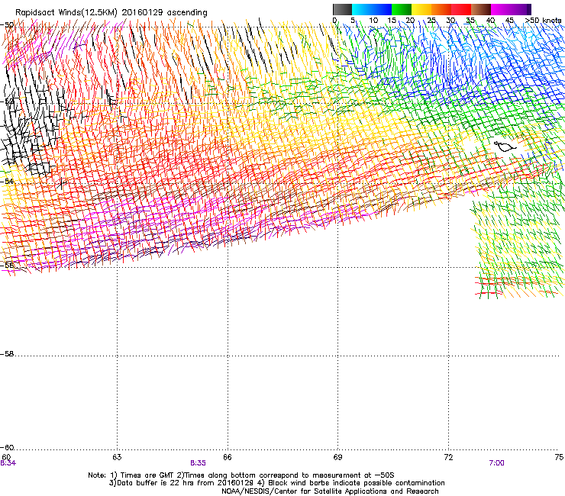
Task: Click the yellow 20-25 knots color bar segment
Action: point(421,9)
